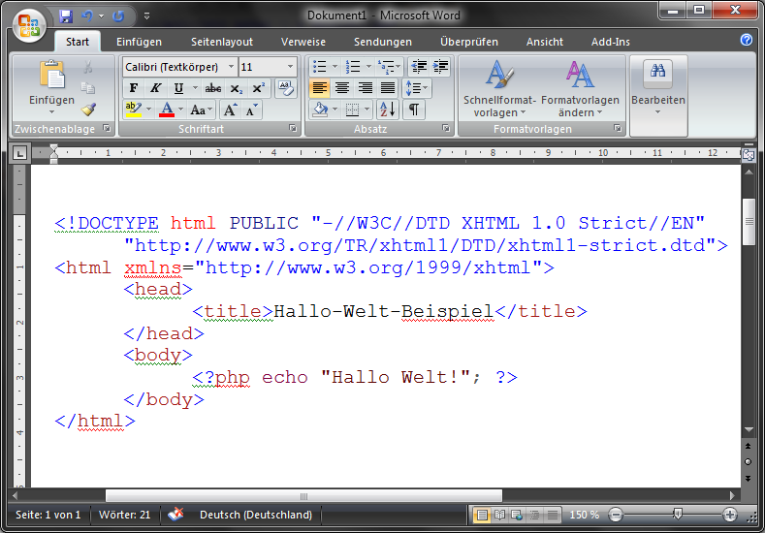Viewport: 765px width, 533px height.
Task: Open font name dropdown Calibri
Action: (x=232, y=67)
